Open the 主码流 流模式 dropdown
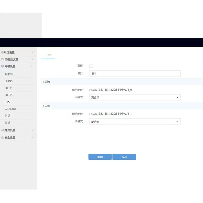 [x=135, y=97]
